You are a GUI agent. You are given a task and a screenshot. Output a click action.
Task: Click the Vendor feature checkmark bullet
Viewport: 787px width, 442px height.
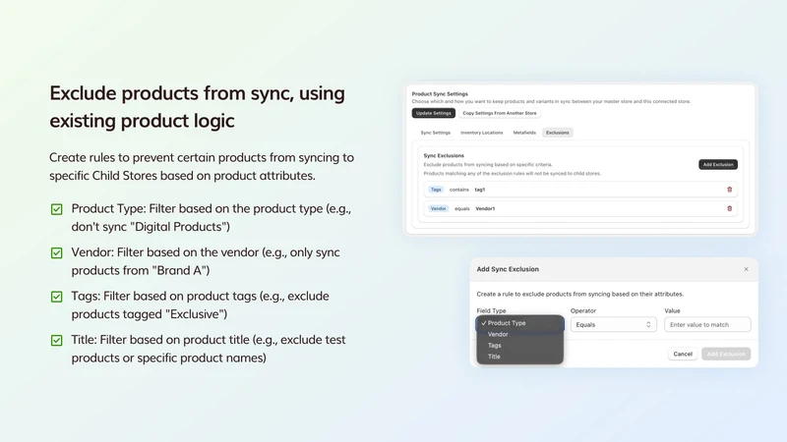click(x=57, y=252)
